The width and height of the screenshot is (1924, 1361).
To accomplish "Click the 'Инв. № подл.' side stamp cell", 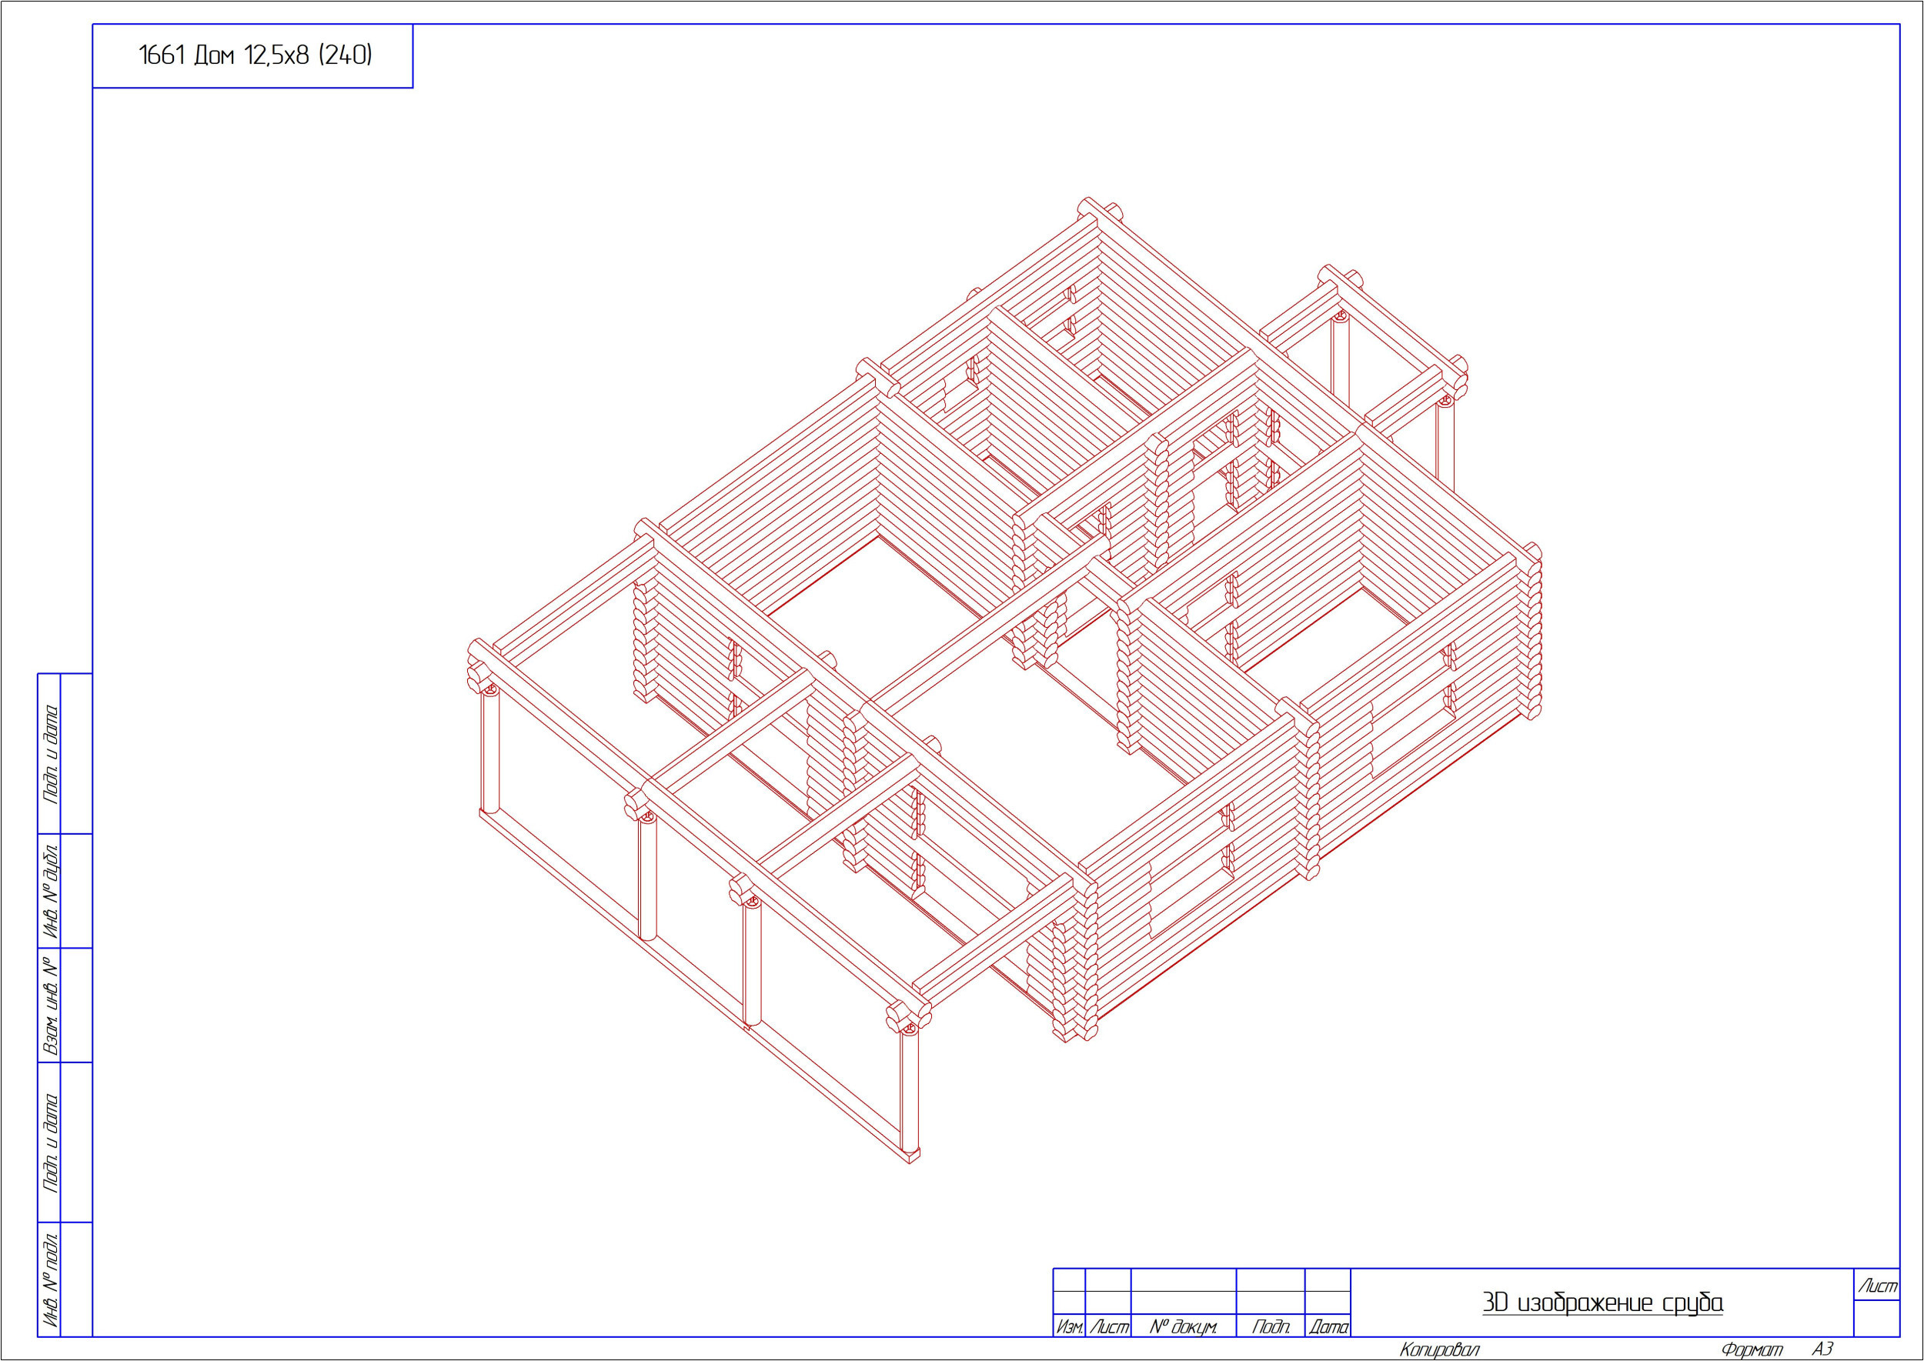I will pos(50,1279).
